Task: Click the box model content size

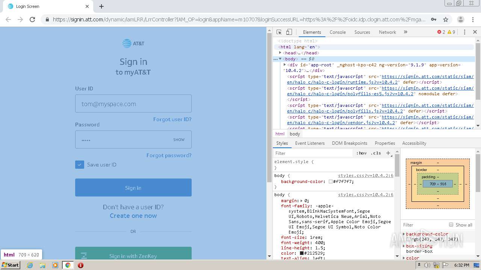Action: 438,184
